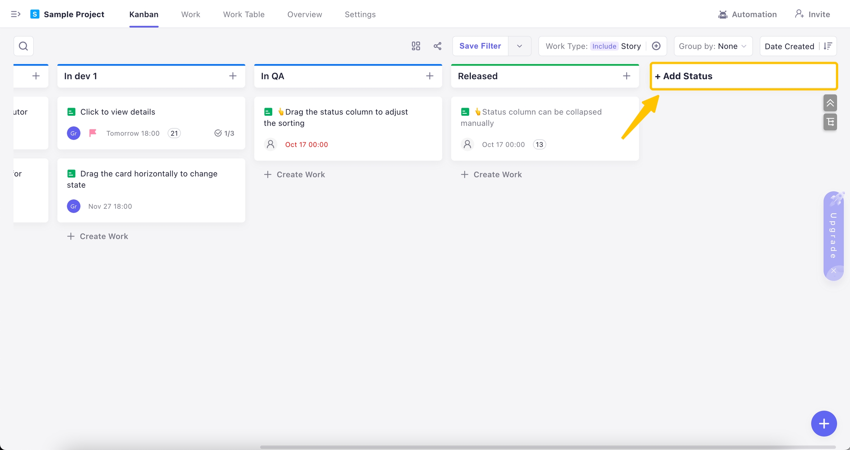Click the horizontal scrollbar at the bottom
The height and width of the screenshot is (450, 850).
coord(547,447)
